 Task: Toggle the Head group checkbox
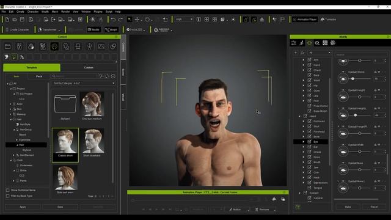point(305,116)
